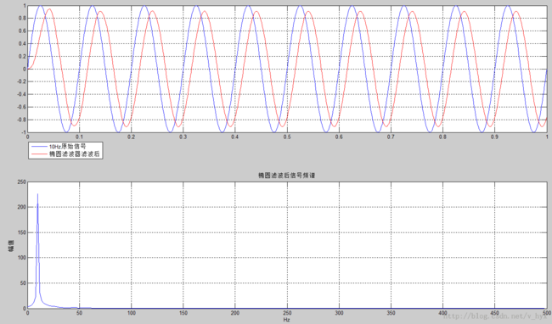This screenshot has width=552, height=324.
Task: Click the 幅值 y-axis label
Action: point(12,245)
